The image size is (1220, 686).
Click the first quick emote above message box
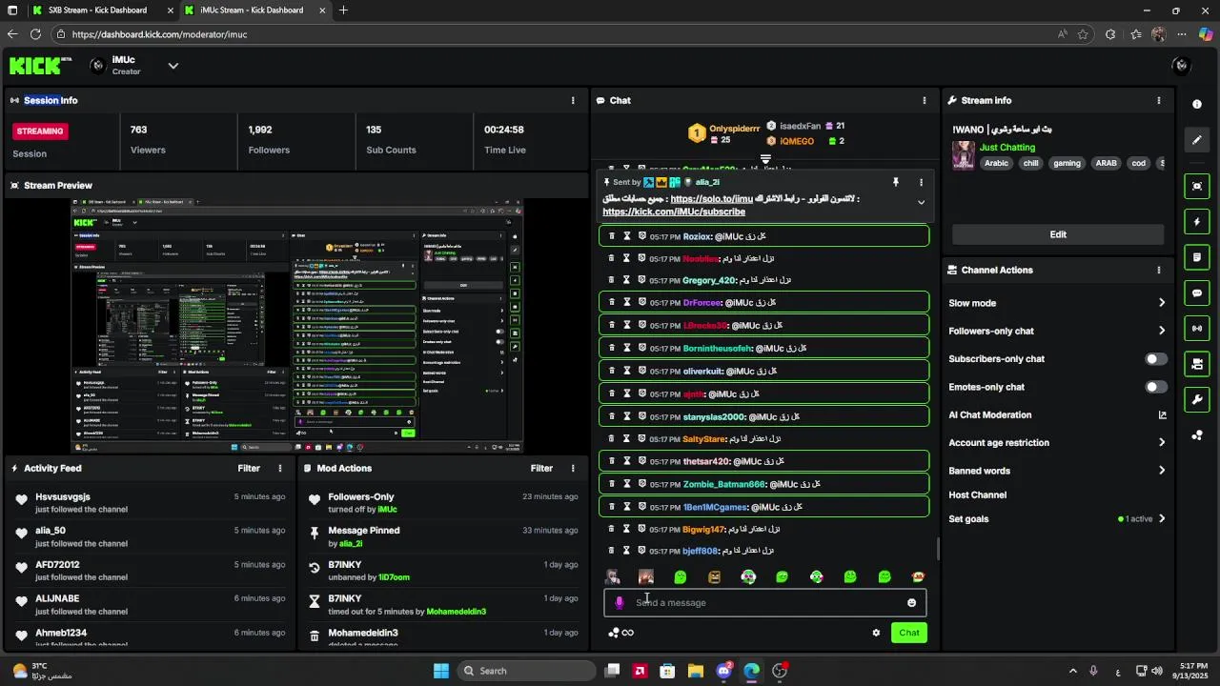point(612,576)
